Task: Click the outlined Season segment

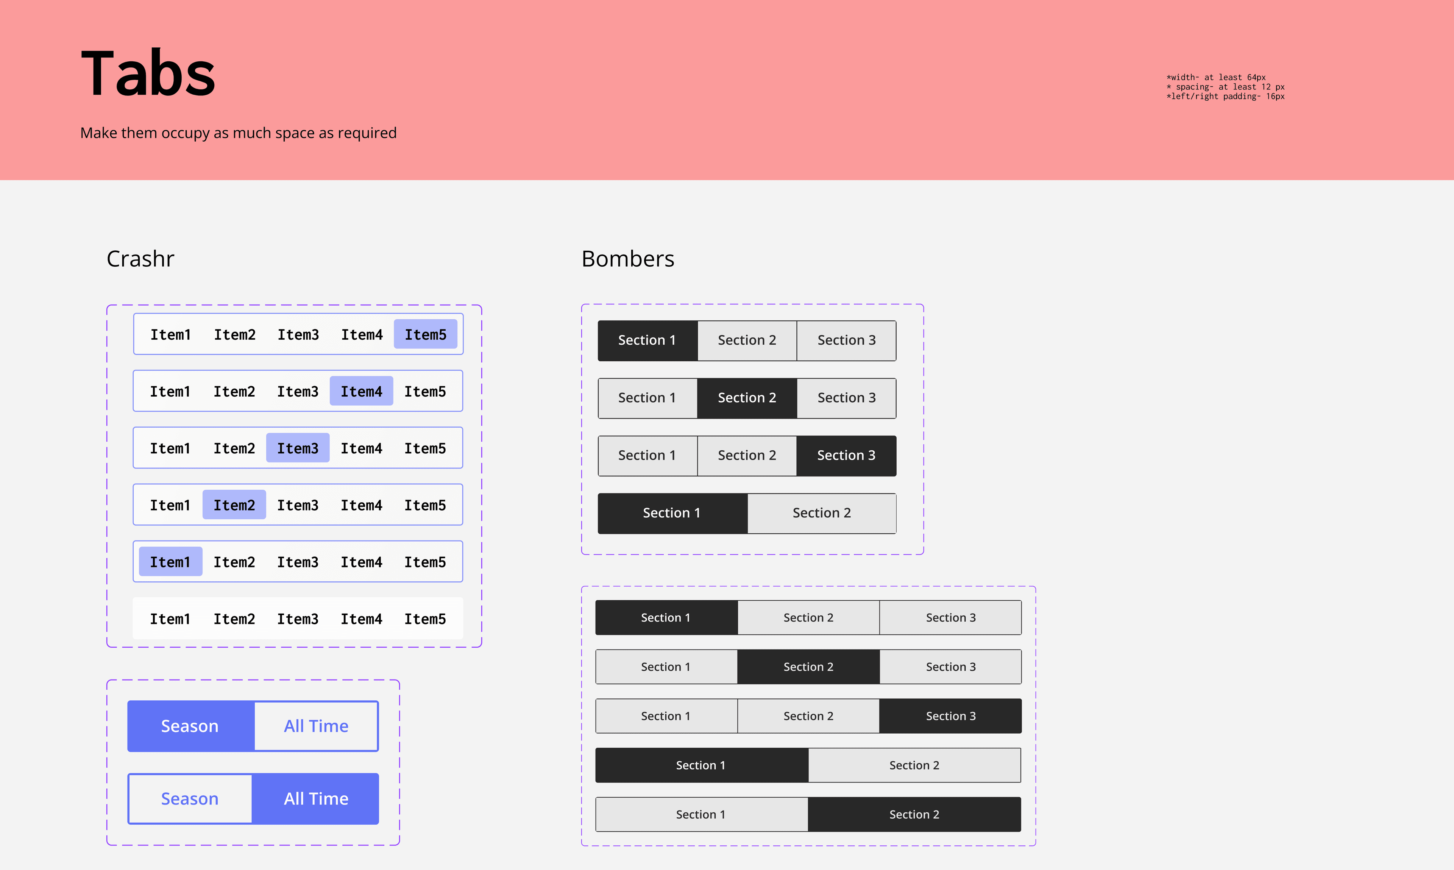Action: click(190, 798)
